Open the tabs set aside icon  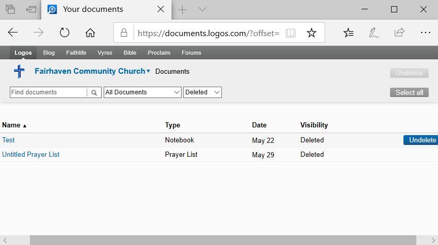click(10, 9)
